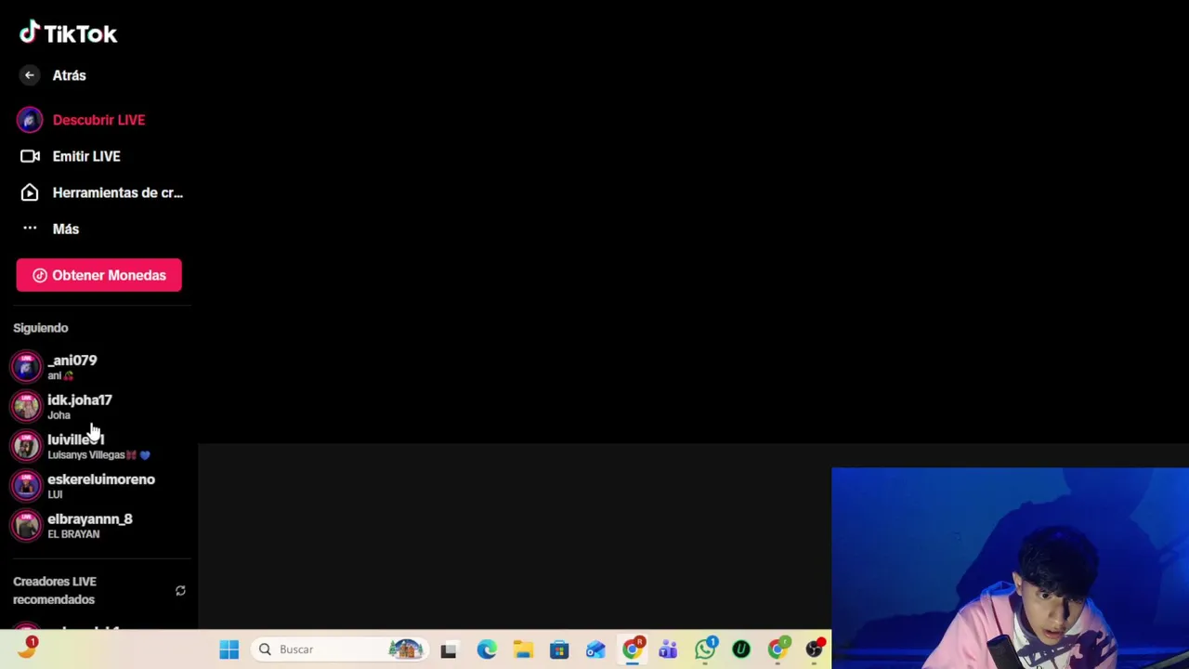Select the _ani079 username
Image resolution: width=1189 pixels, height=669 pixels.
pos(72,361)
